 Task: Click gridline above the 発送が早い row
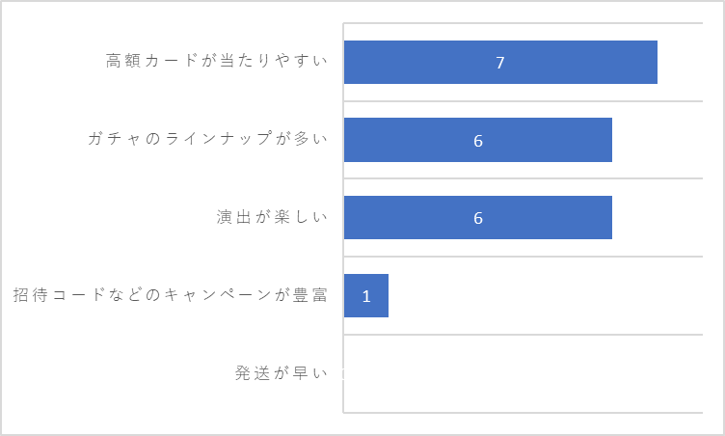524,334
